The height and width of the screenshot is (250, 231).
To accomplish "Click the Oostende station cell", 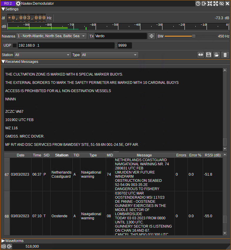I will [x=62, y=216].
